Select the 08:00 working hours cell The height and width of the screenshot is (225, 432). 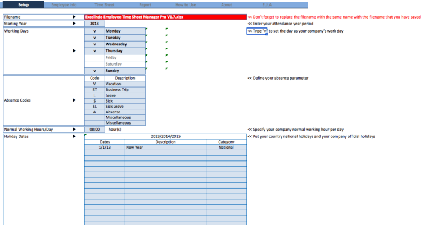coord(94,130)
